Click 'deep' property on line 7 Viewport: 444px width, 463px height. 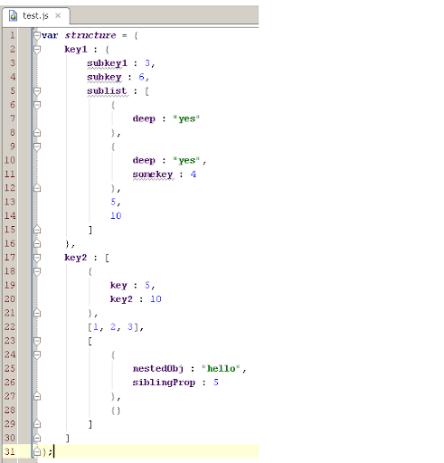(144, 118)
